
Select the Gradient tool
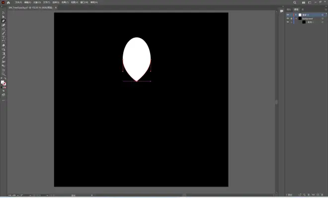pos(3,54)
